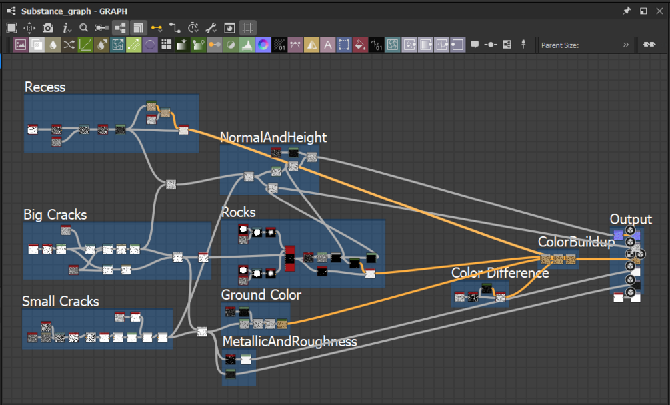Select the Small Cracks frame title
This screenshot has height=405, width=670.
[x=60, y=301]
